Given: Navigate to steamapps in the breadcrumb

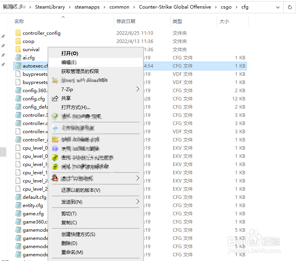Looking at the screenshot, I should point(87,7).
